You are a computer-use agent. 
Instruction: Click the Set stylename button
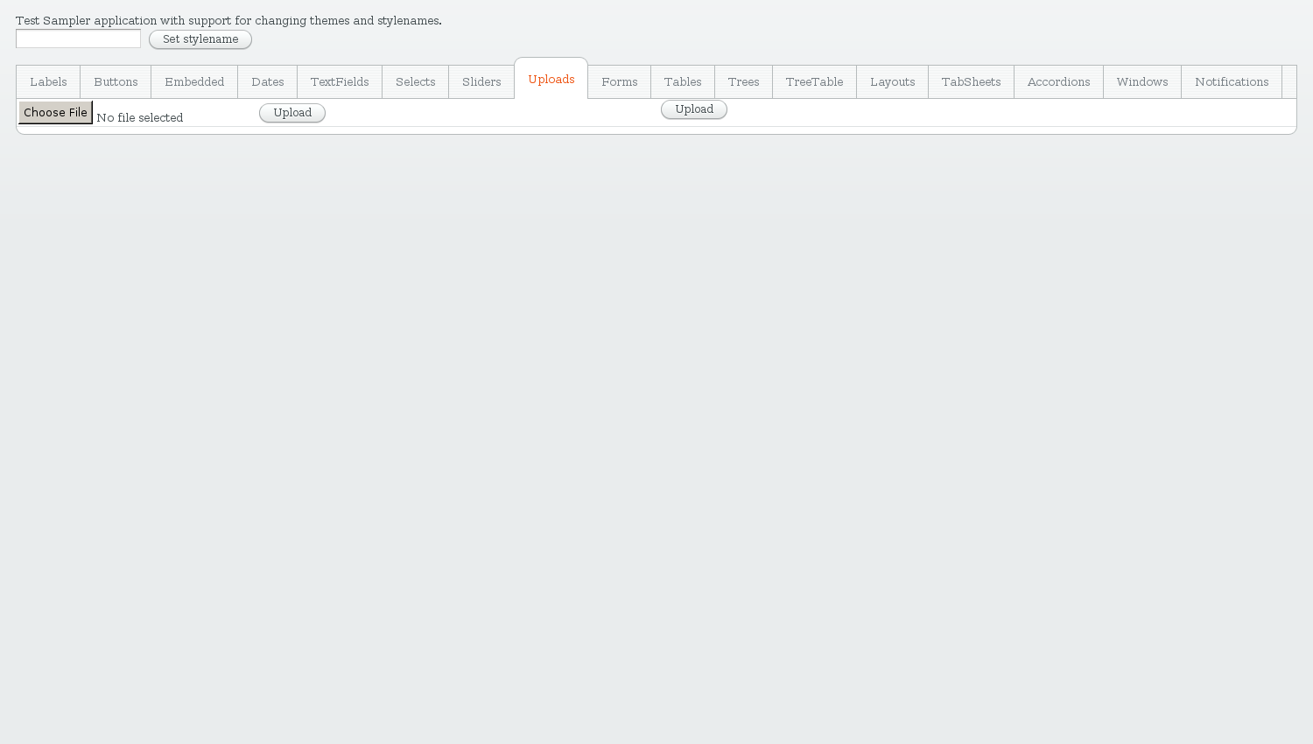click(x=200, y=39)
